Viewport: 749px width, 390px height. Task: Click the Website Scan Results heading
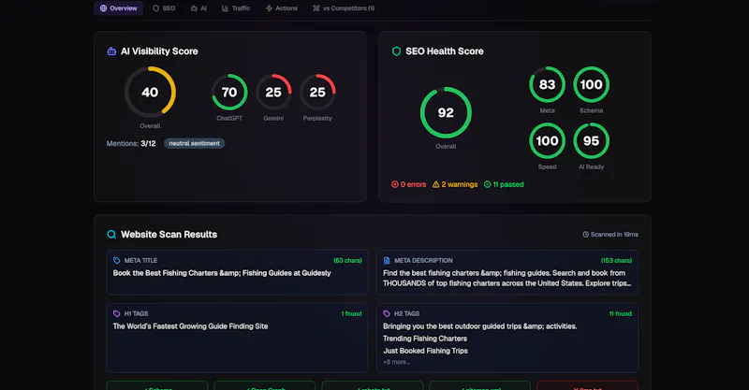(x=169, y=235)
